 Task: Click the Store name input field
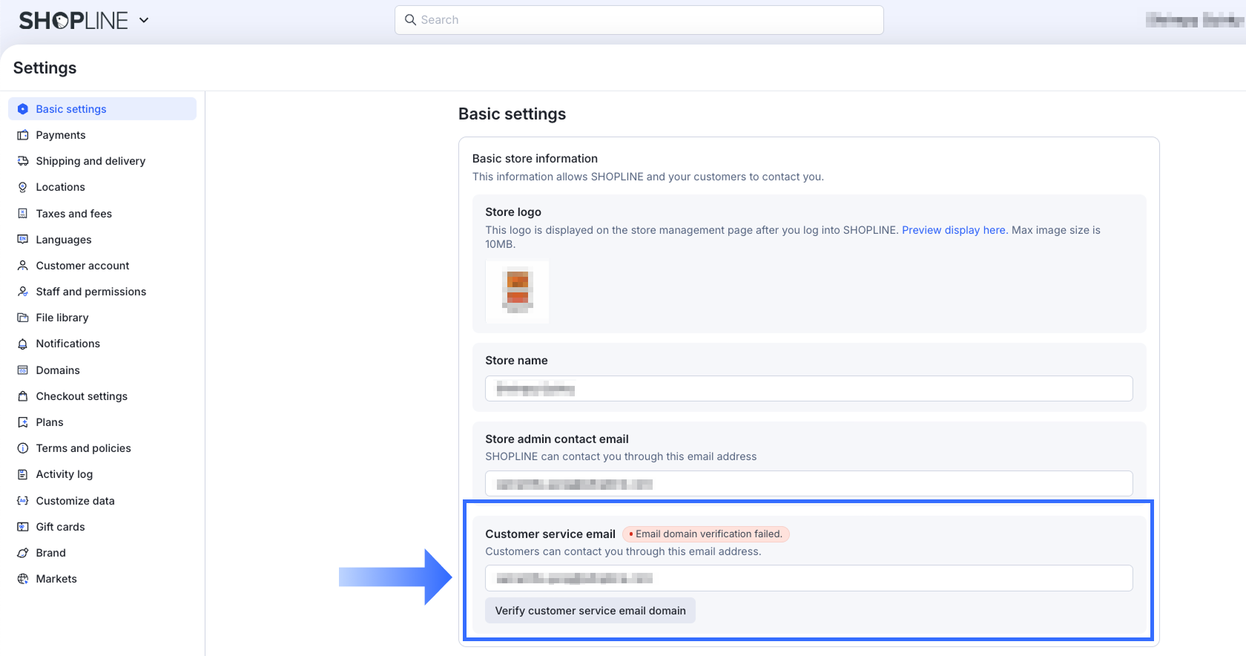click(809, 389)
